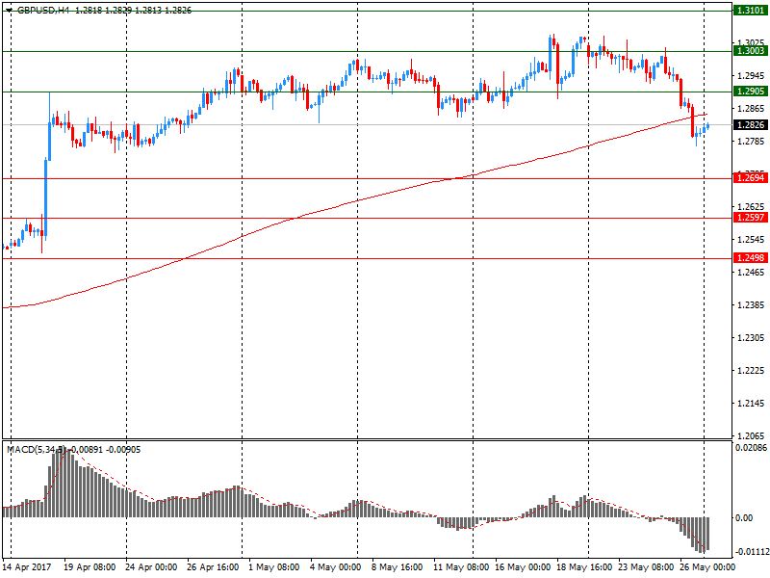The height and width of the screenshot is (578, 770).
Task: Click the 1.2065 price scale value
Action: pyautogui.click(x=752, y=436)
